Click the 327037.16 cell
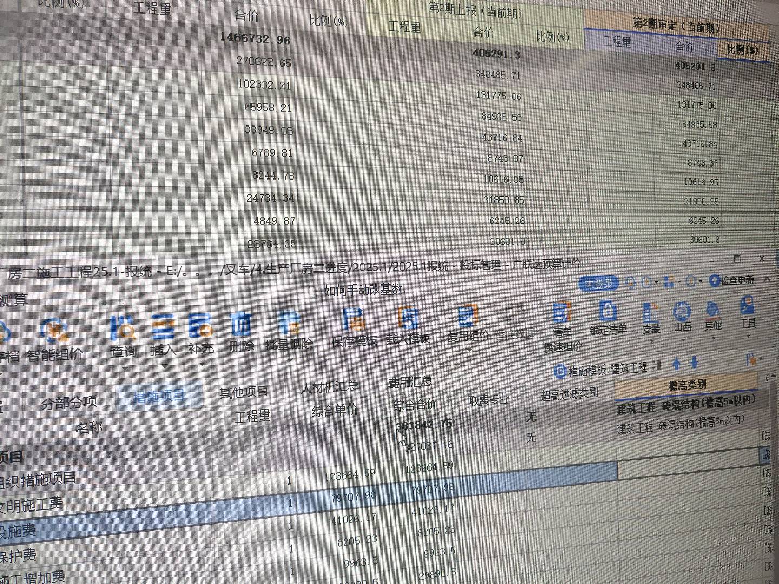This screenshot has width=779, height=584. 428,446
